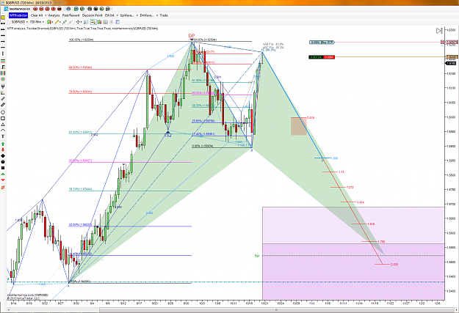Viewport: 459px width, 313px height.
Task: Click the crosshair pointer mode icon
Action: click(x=78, y=22)
